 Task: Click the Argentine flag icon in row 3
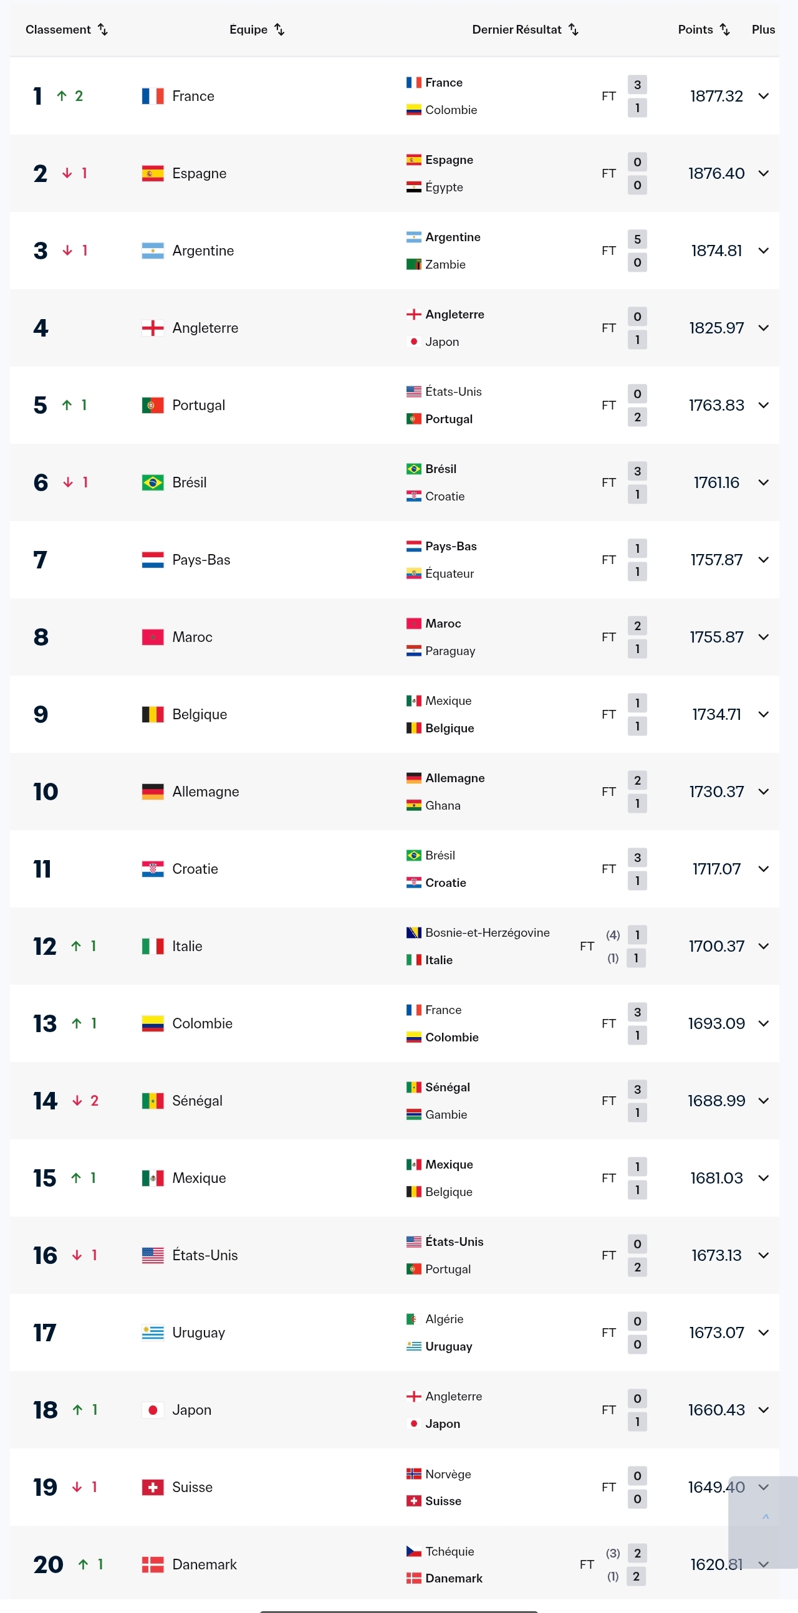click(152, 251)
